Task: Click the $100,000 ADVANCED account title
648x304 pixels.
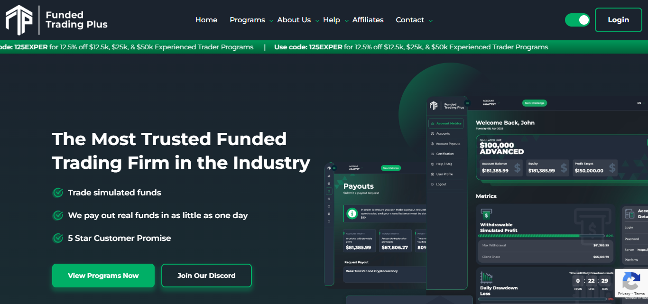Action: click(x=501, y=148)
